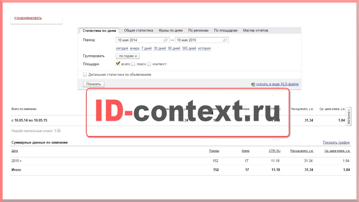Open calendar icon in end date field
Screen dimensions: 359x202
pos(225,40)
